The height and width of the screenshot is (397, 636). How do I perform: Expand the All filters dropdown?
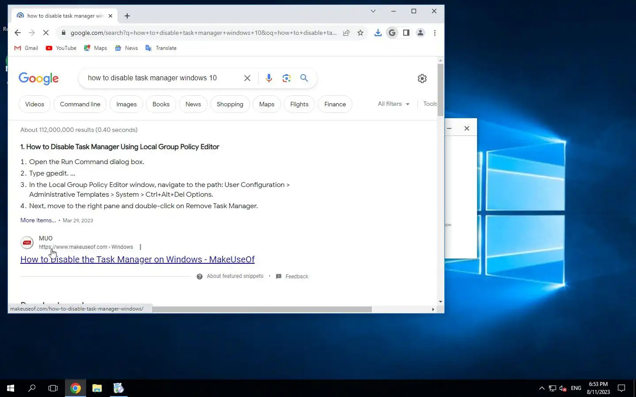tap(394, 104)
